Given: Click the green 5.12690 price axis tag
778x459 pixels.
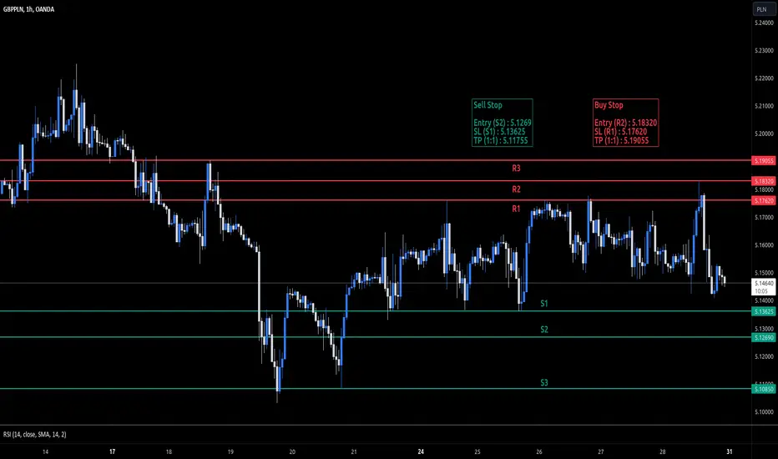Looking at the screenshot, I should (x=764, y=337).
